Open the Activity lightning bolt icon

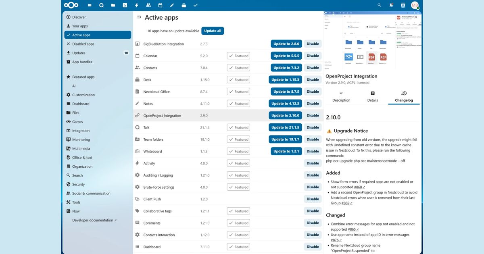137,5
